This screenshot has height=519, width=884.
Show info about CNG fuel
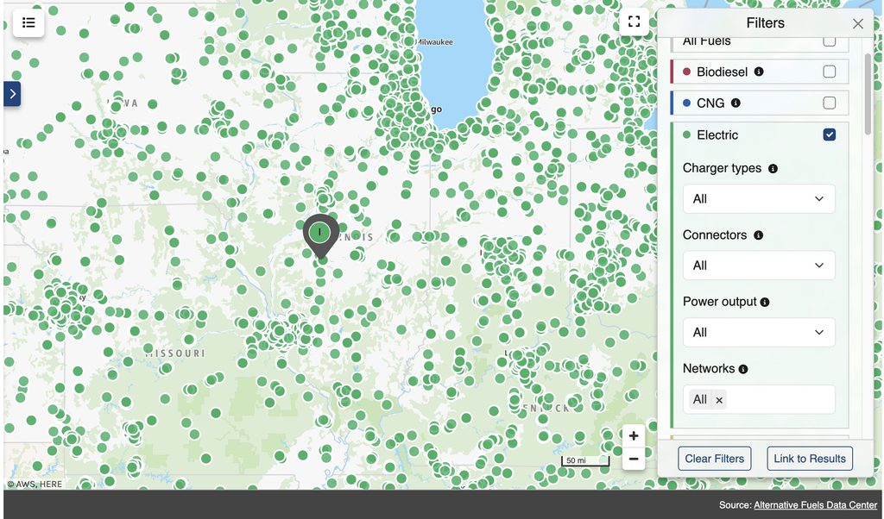736,103
